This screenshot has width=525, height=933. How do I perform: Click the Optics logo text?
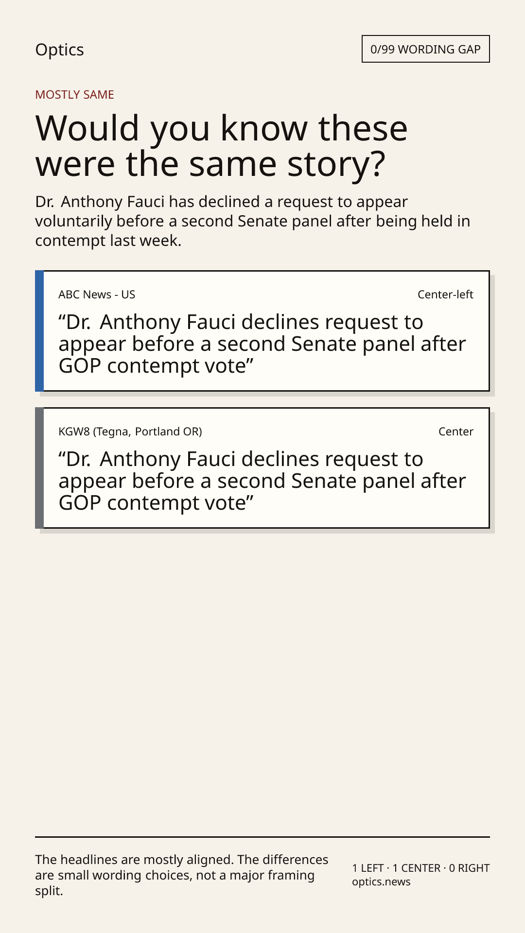point(59,50)
